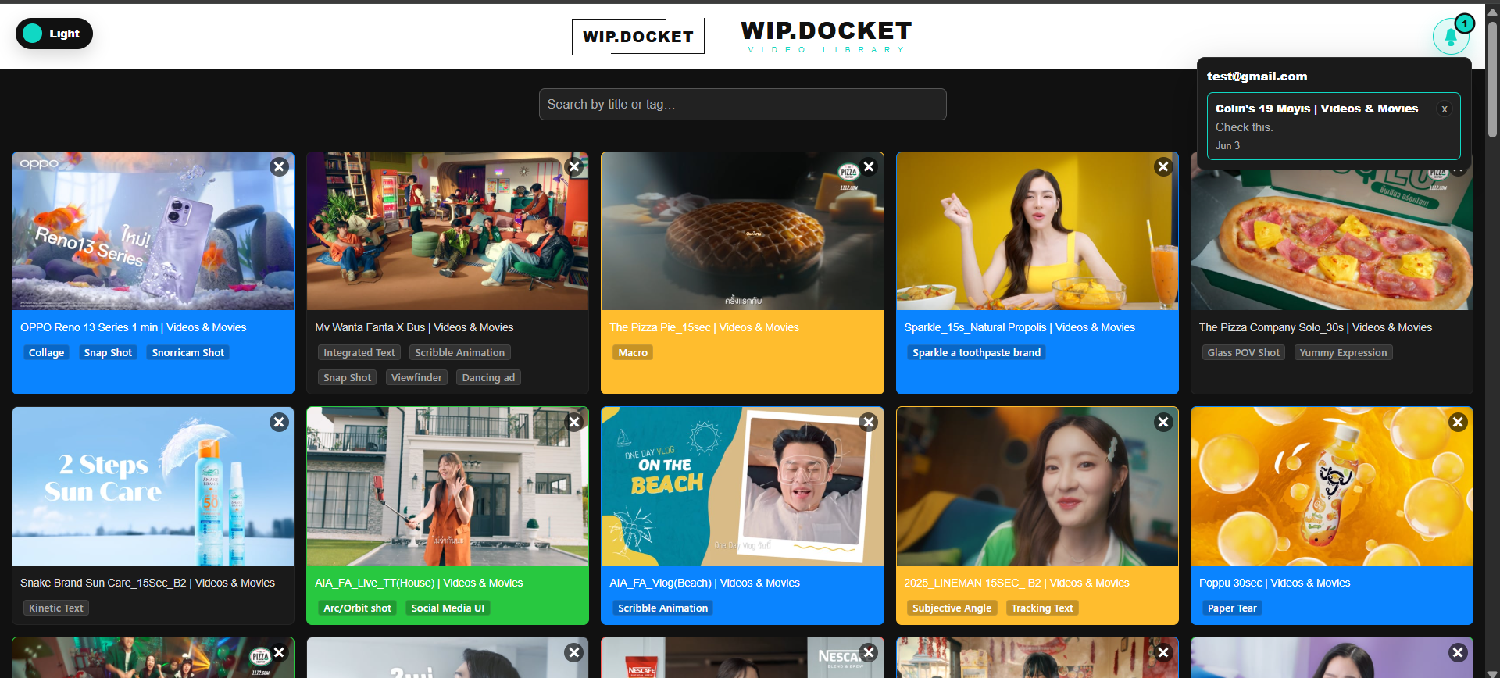Image resolution: width=1500 pixels, height=678 pixels.
Task: Open Poppu 30sec title
Action: pyautogui.click(x=1274, y=583)
